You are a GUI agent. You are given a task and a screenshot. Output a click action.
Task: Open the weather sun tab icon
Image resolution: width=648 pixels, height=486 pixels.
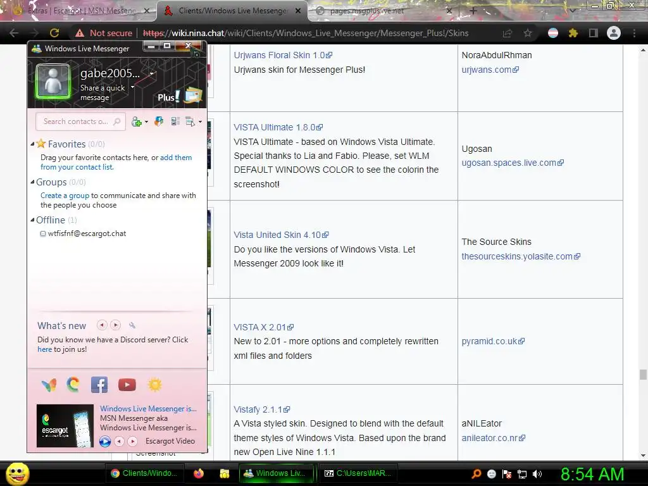coord(154,385)
